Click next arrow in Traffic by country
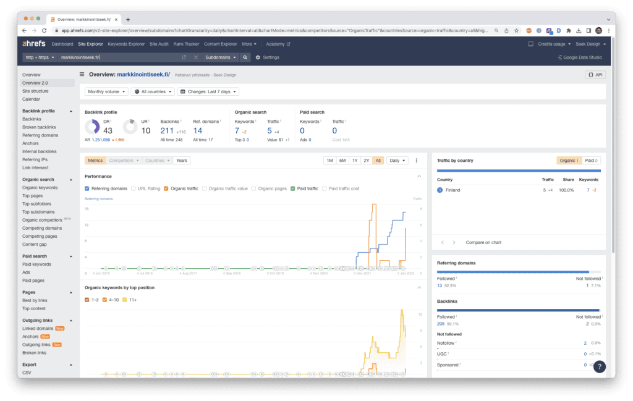Viewport: 633px width, 401px height. click(x=454, y=242)
